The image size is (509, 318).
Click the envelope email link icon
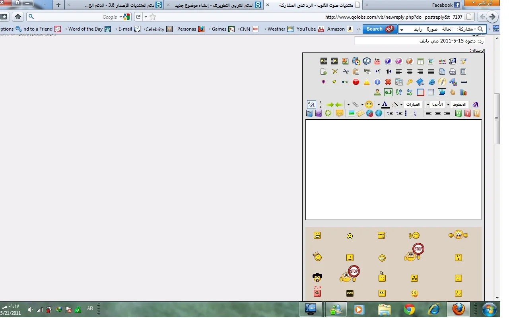360,113
